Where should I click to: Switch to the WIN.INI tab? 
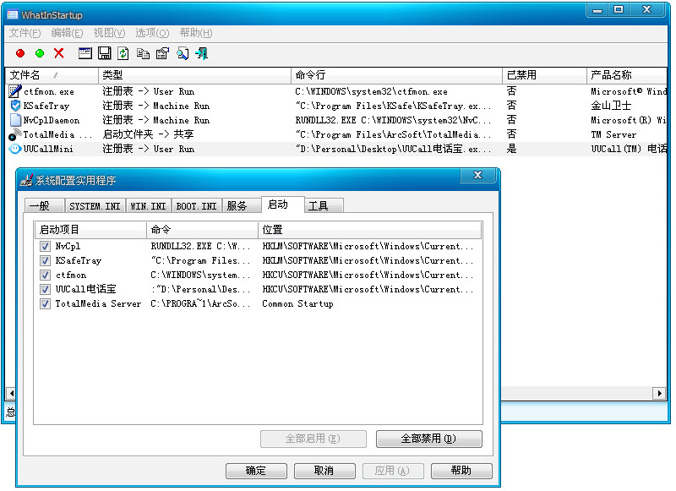[x=149, y=205]
